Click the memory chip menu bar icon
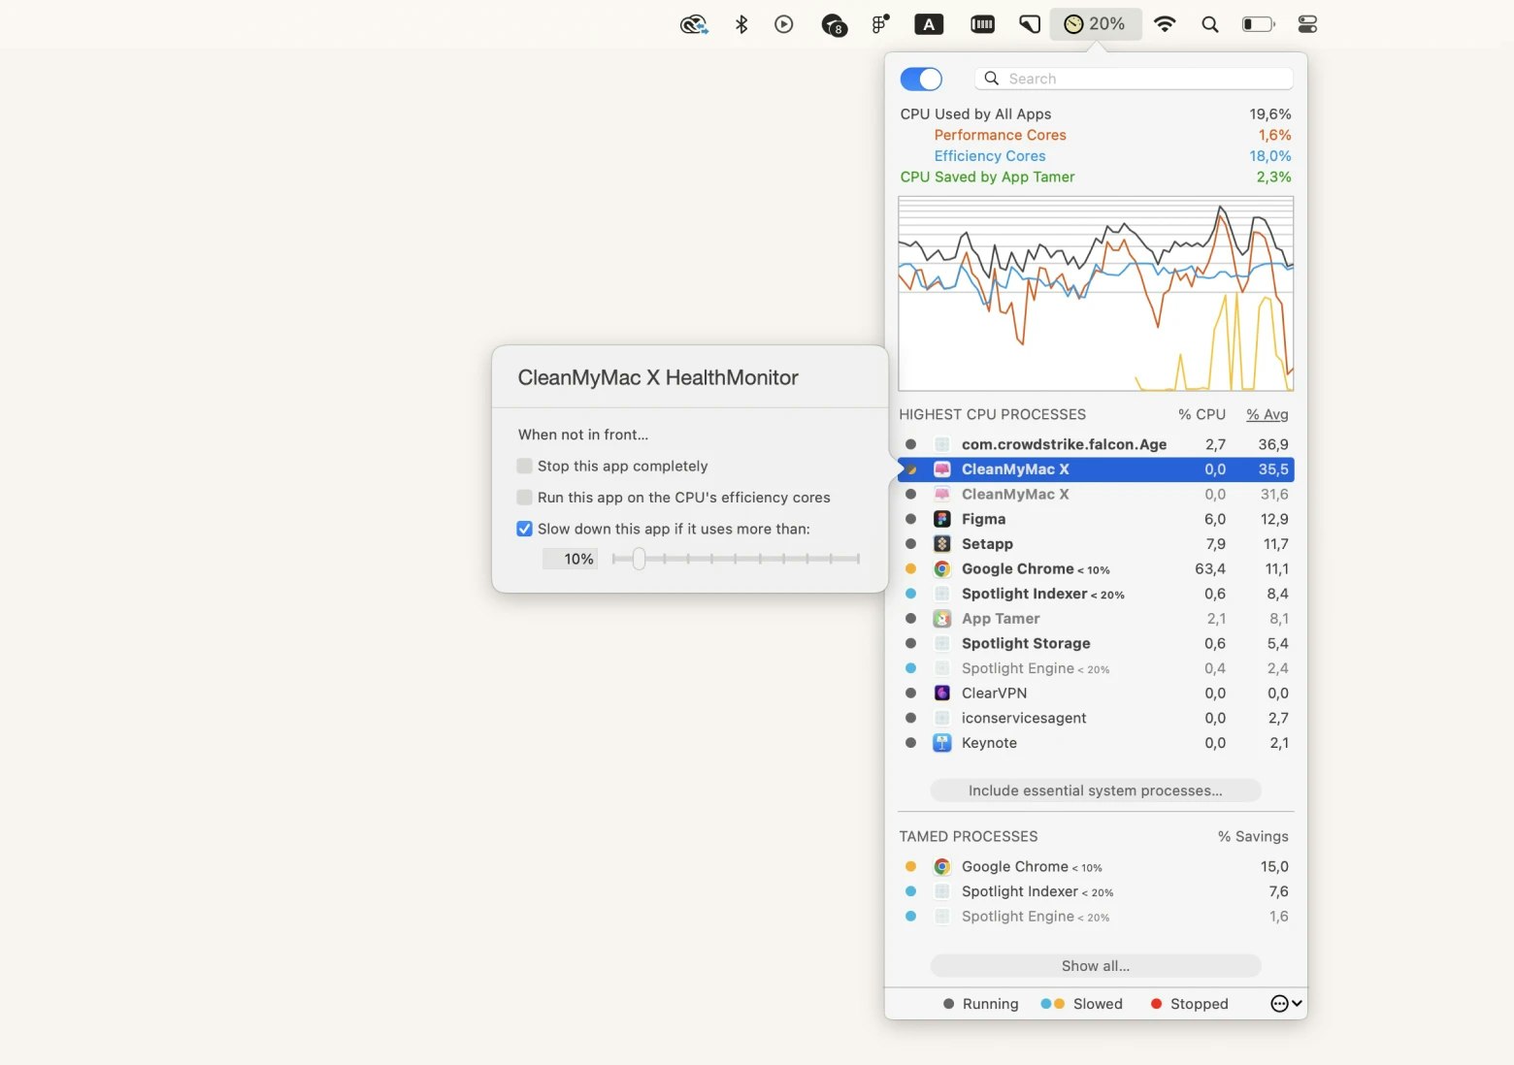Image resolution: width=1514 pixels, height=1065 pixels. (982, 24)
